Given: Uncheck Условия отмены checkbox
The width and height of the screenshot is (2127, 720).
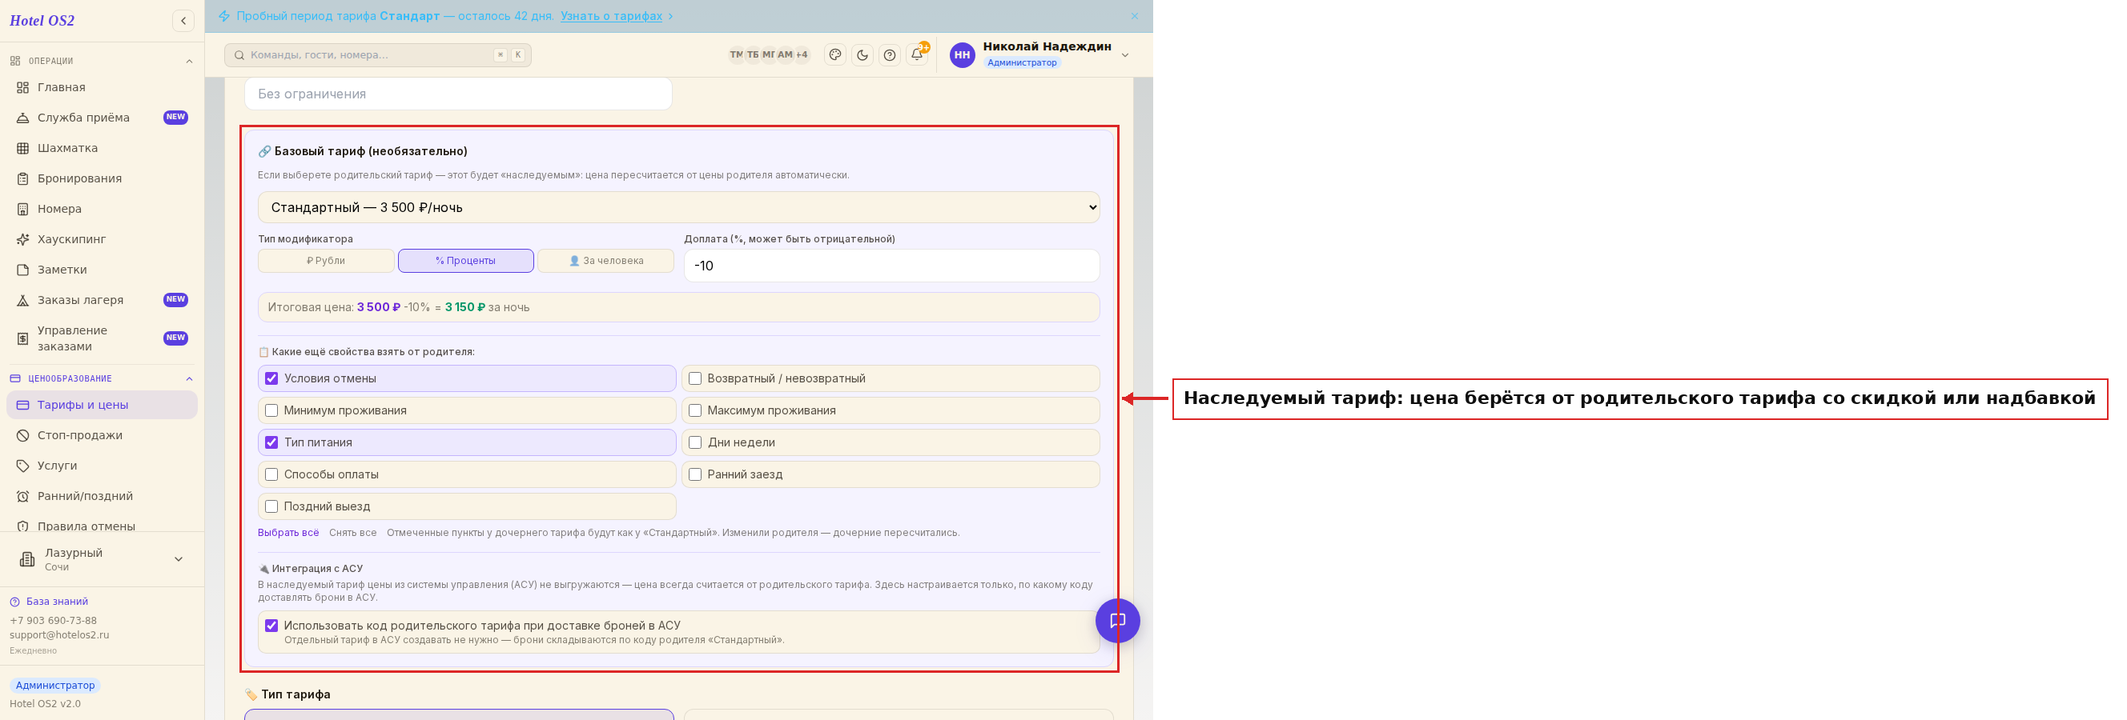Looking at the screenshot, I should (x=271, y=378).
